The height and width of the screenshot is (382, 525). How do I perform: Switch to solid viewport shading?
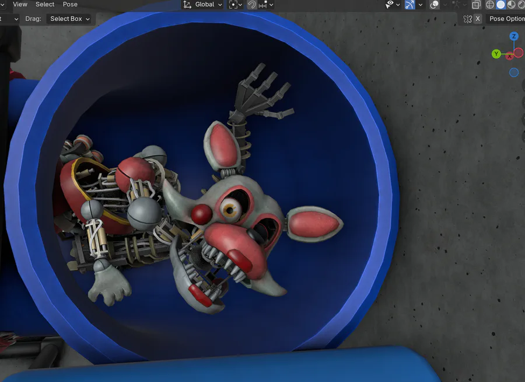click(x=501, y=4)
